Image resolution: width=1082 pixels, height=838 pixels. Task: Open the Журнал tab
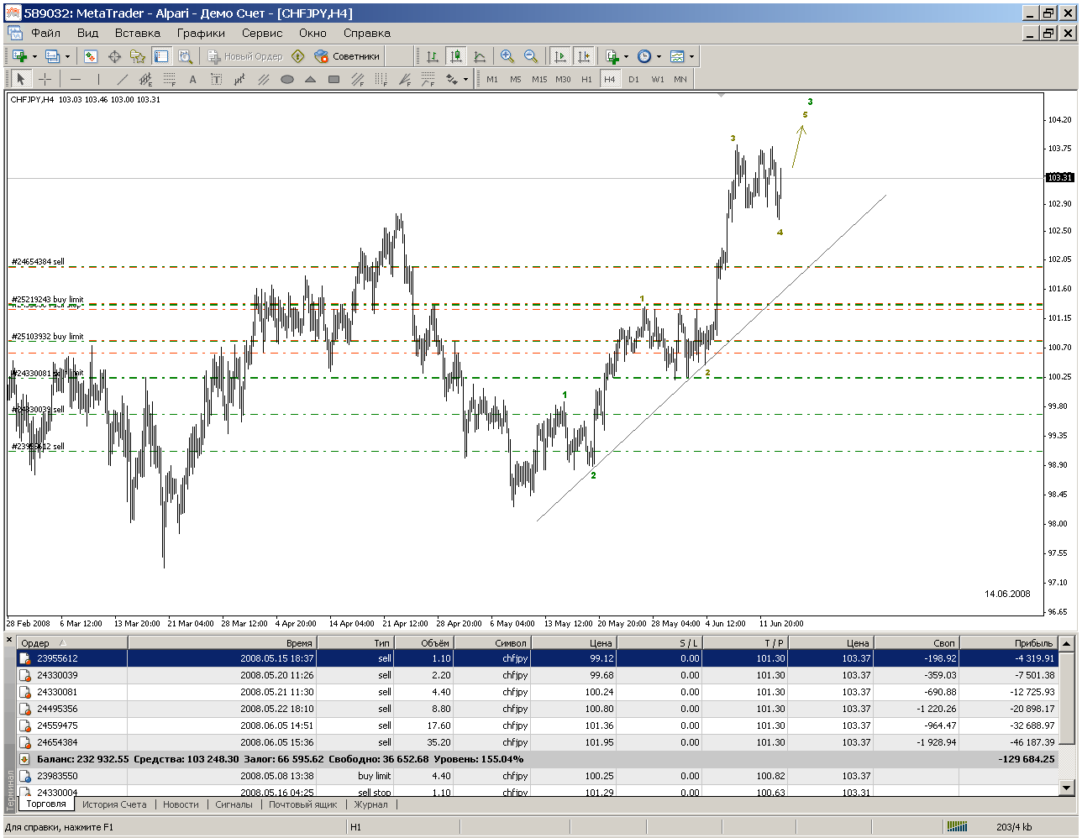(x=370, y=804)
